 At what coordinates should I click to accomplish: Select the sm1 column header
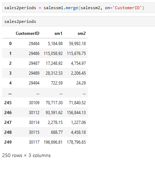click(x=58, y=33)
